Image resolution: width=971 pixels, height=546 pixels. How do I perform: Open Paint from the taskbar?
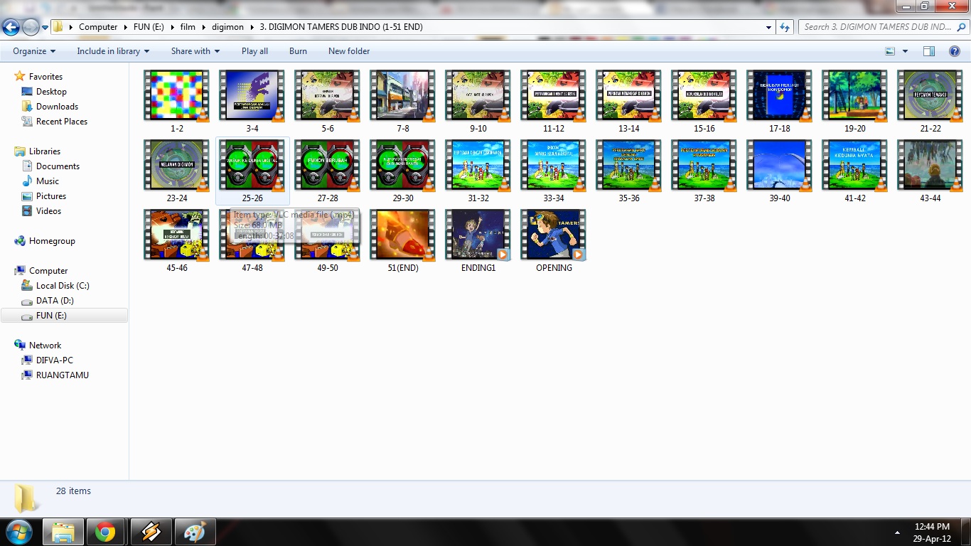194,532
